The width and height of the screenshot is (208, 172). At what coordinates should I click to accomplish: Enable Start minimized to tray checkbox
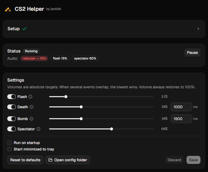tap(9, 149)
